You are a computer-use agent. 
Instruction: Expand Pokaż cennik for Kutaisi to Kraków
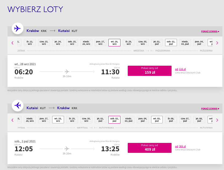[210, 109]
